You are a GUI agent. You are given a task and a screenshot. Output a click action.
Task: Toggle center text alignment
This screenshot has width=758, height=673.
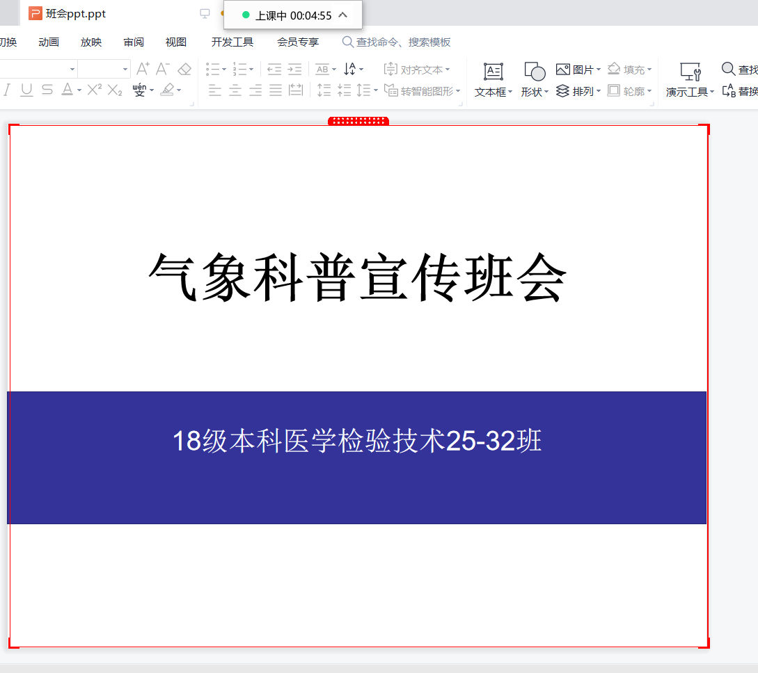pos(235,90)
